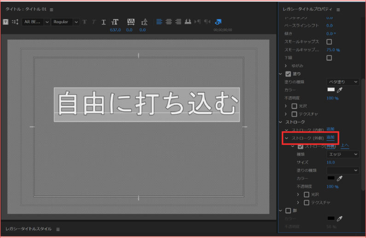Open レガシータイトルプロパティ panel menu

click(338, 10)
